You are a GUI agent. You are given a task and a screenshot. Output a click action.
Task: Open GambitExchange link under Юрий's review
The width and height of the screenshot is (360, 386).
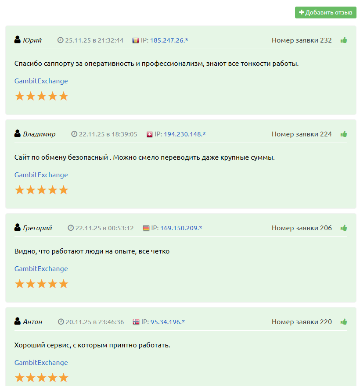click(41, 81)
